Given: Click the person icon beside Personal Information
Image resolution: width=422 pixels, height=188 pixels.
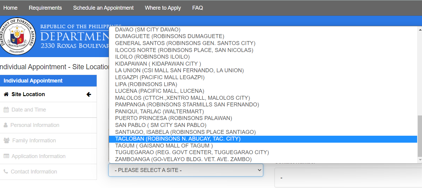Looking at the screenshot, I should point(6,125).
